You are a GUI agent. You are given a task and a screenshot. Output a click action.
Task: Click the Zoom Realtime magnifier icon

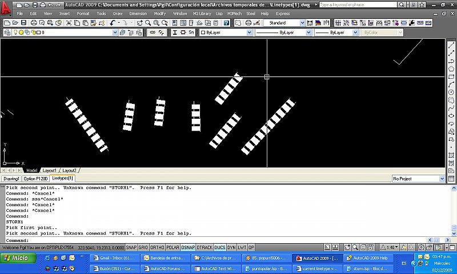click(x=148, y=23)
